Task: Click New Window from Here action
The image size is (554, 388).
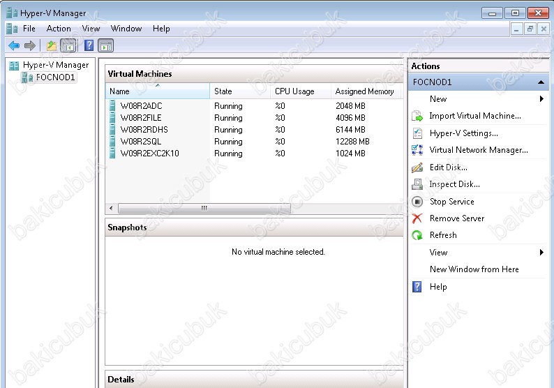Action: 474,269
